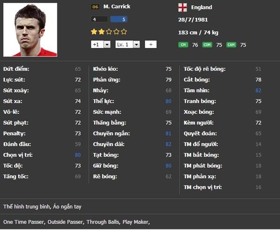Click the CM position badge

point(183,45)
